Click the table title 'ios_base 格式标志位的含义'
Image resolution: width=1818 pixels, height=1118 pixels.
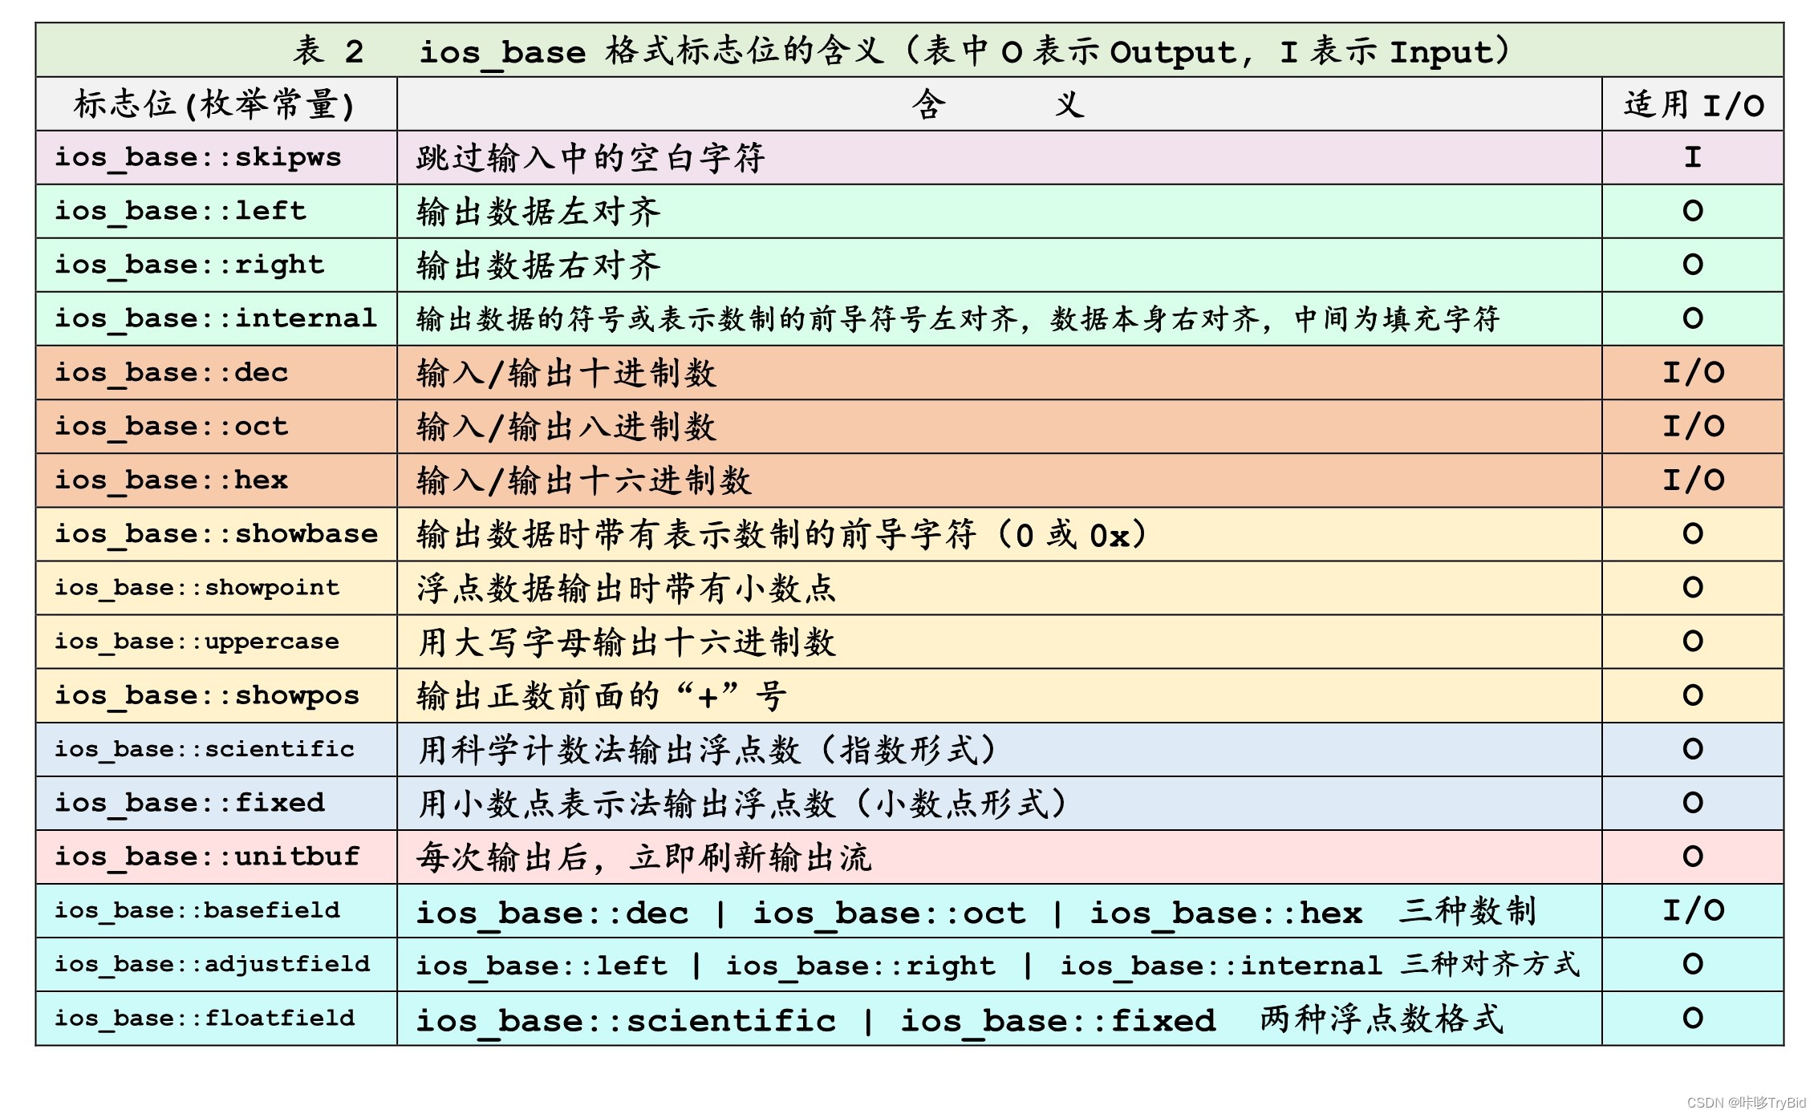[x=651, y=51]
